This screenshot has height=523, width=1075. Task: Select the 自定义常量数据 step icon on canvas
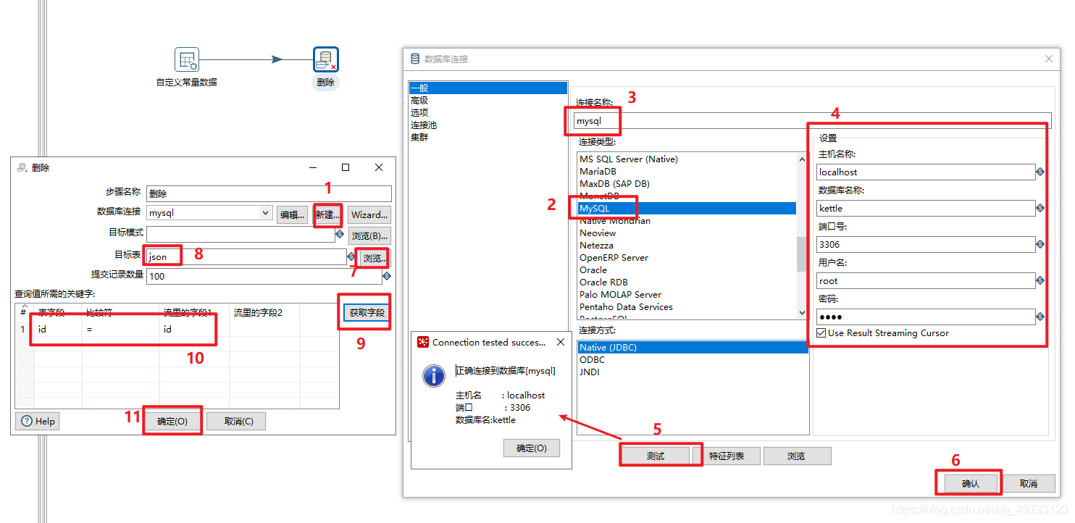(186, 60)
